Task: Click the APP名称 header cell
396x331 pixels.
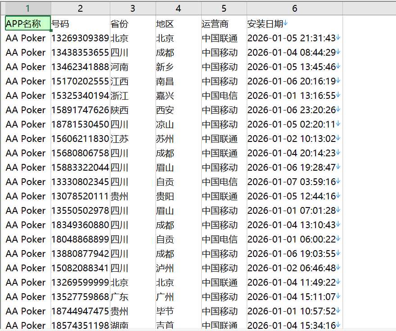Action: [28, 23]
